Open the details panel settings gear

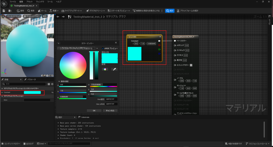pos(52,84)
